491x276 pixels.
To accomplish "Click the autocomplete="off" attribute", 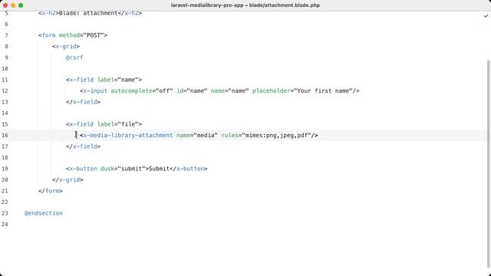I will coord(142,90).
